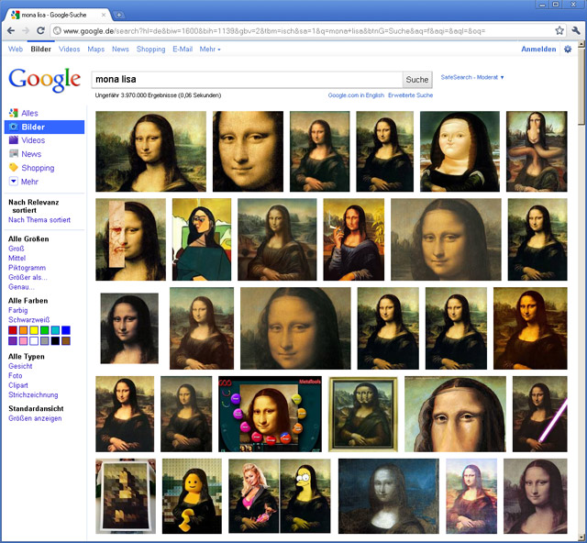Click the tag icon beside Shopping in the sidebar
Viewport: 587px width, 543px height.
click(14, 167)
